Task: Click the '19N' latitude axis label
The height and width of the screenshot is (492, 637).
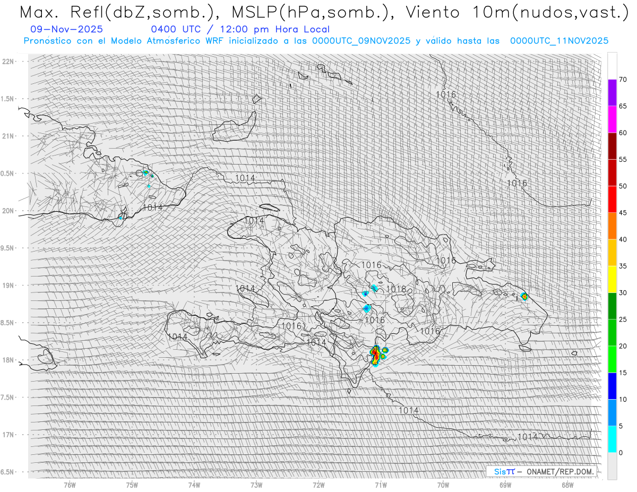Action: pyautogui.click(x=7, y=285)
